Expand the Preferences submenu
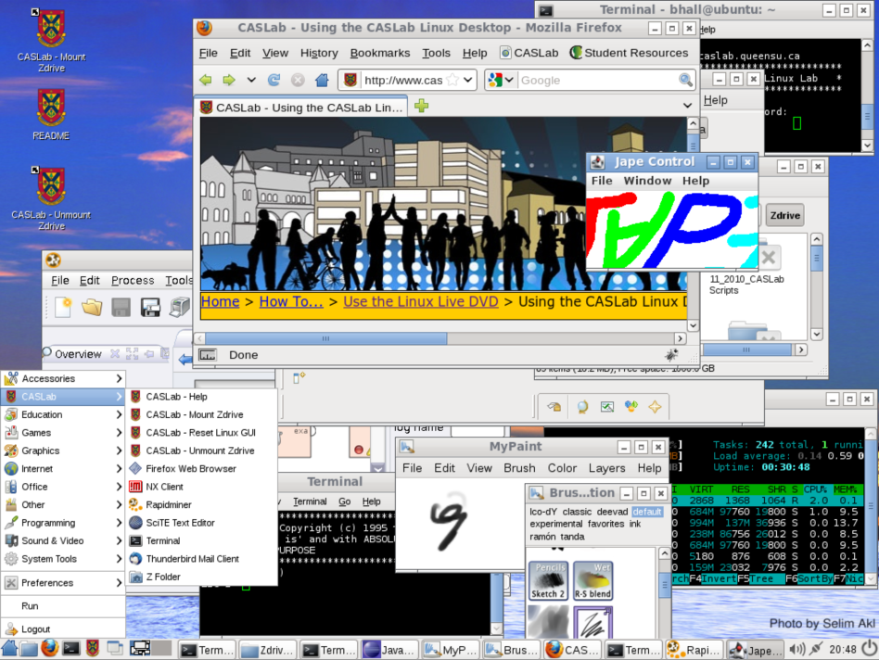This screenshot has width=879, height=660. point(63,583)
